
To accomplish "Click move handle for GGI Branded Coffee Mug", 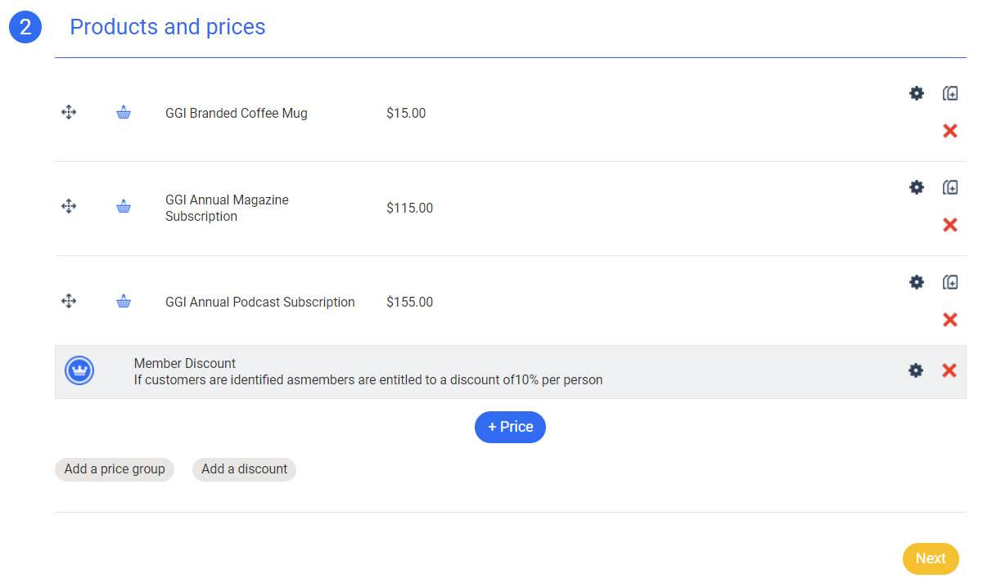I will pos(69,113).
